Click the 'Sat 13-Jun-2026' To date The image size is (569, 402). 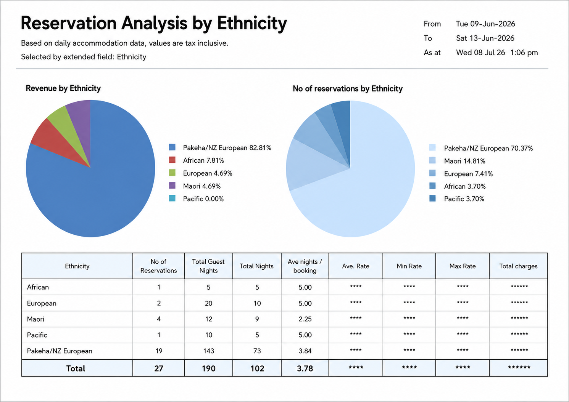coord(485,38)
